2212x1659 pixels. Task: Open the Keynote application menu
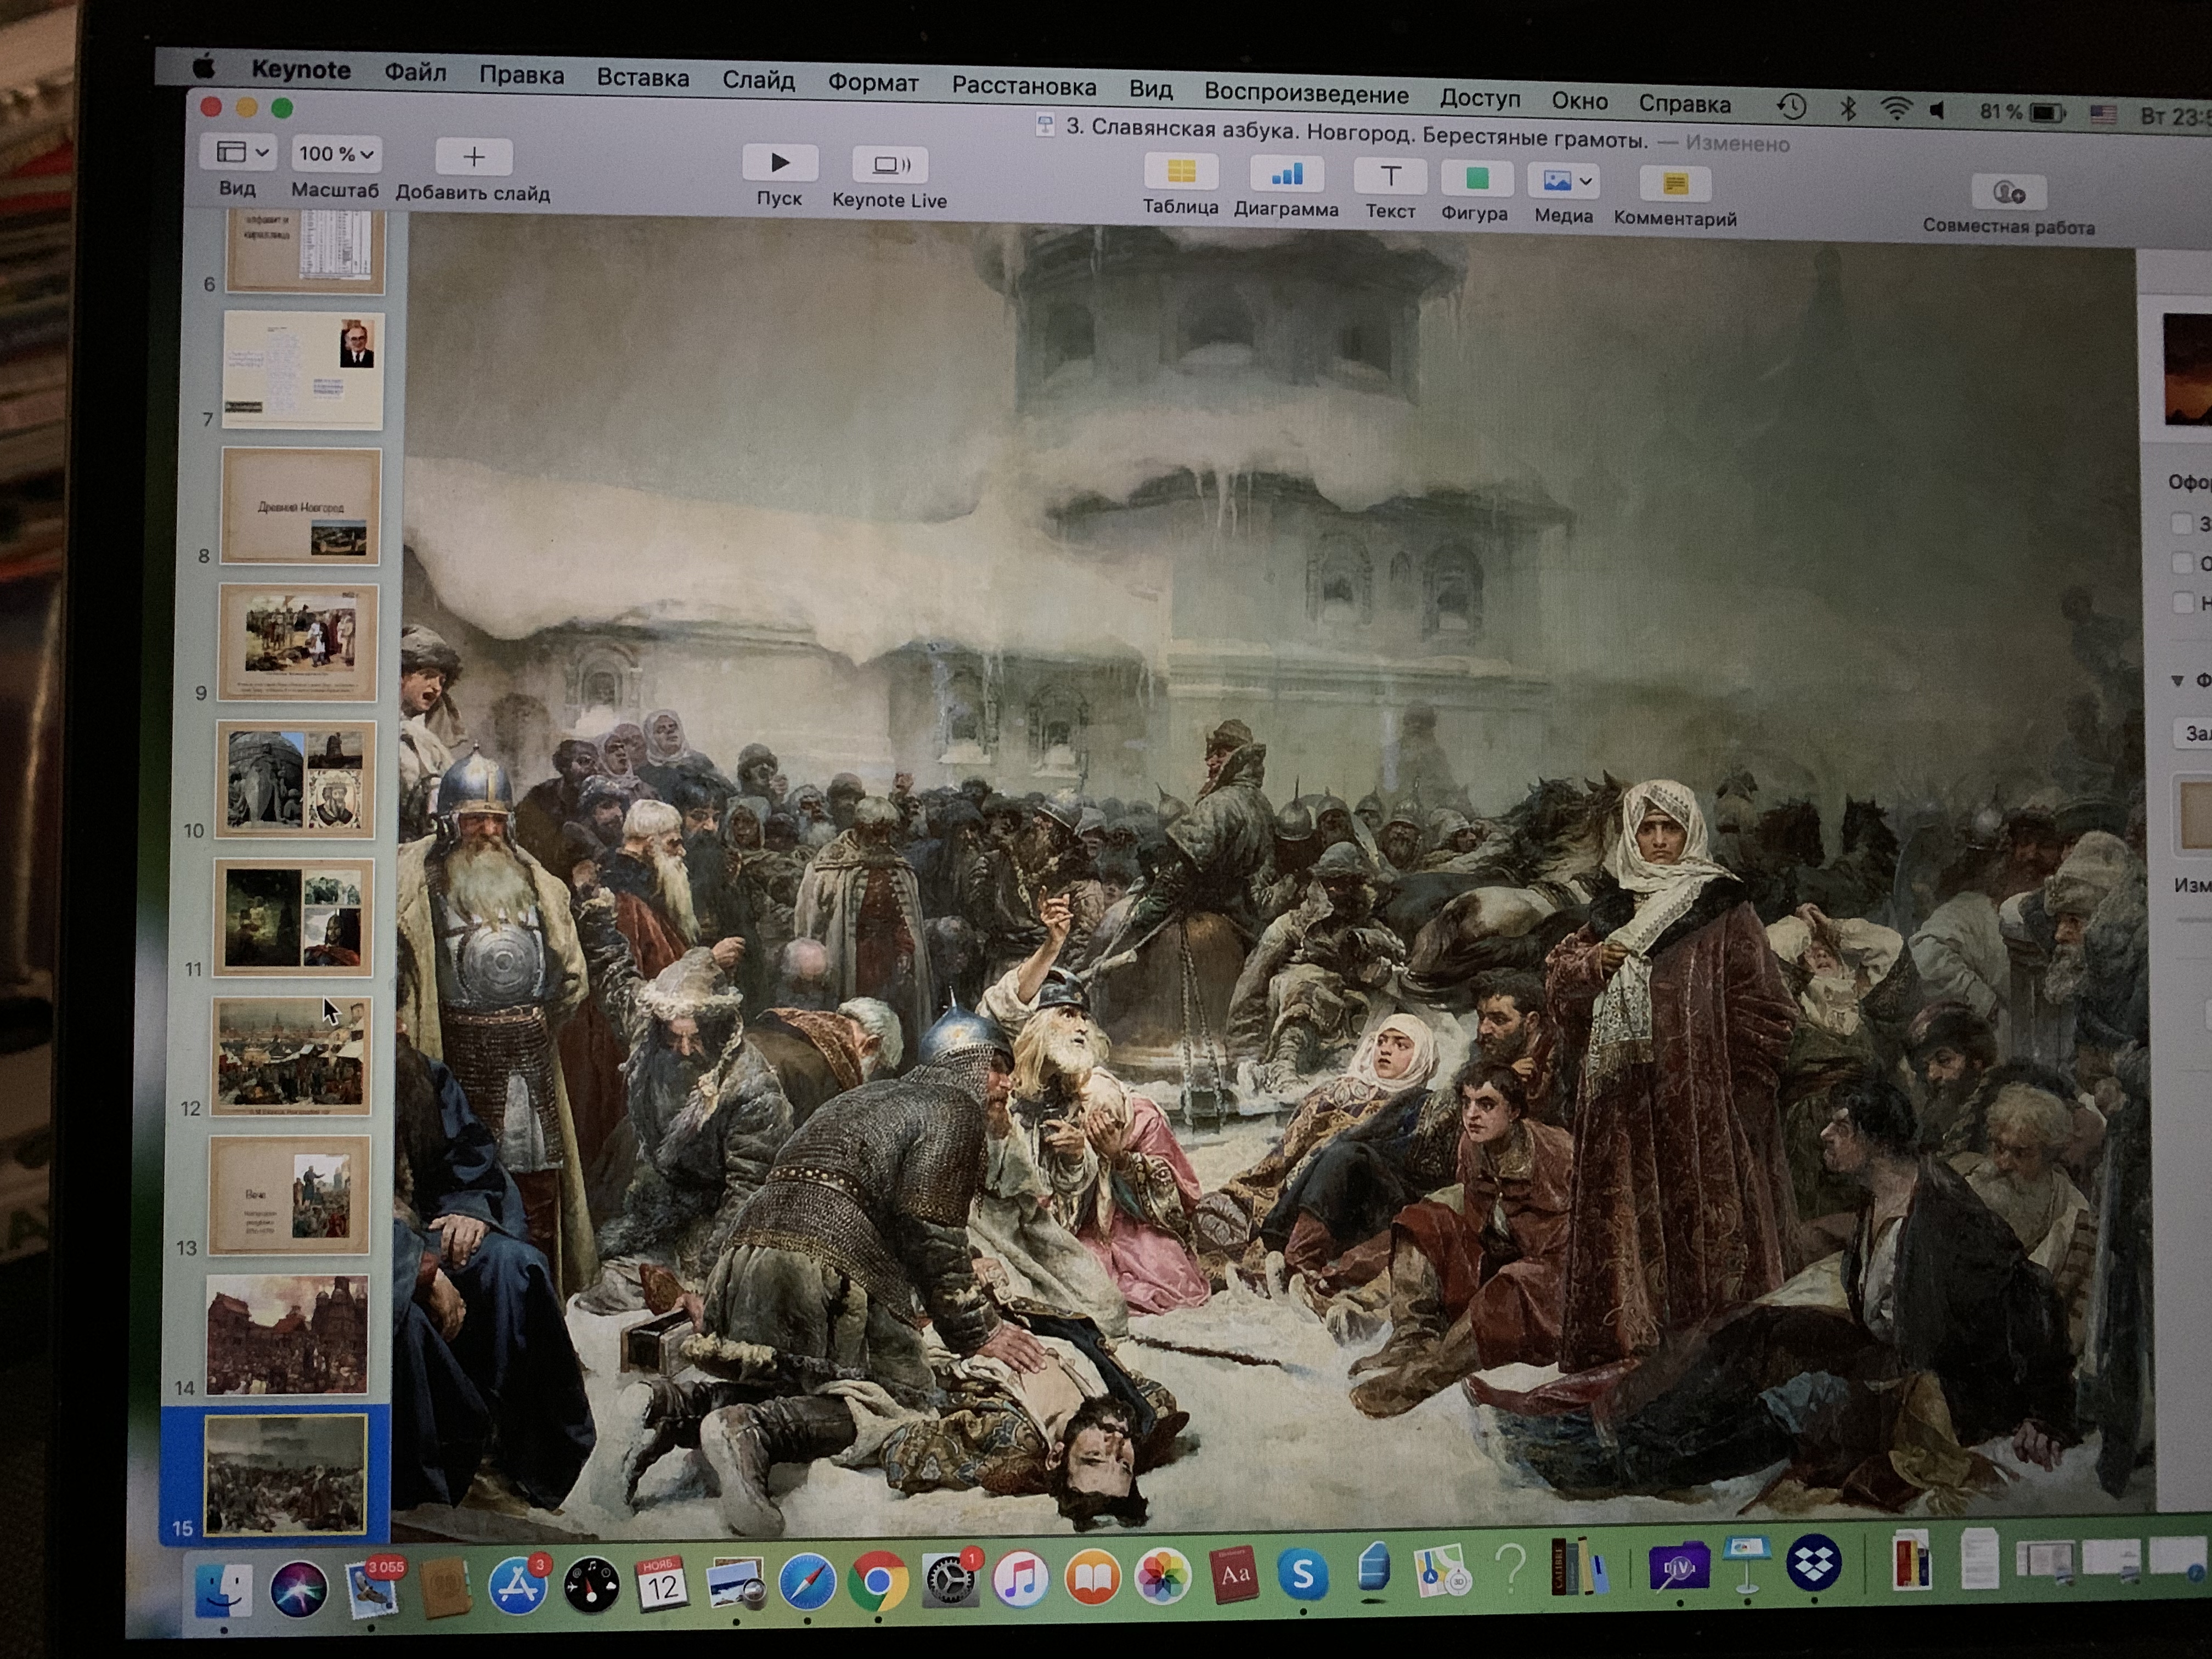[300, 69]
